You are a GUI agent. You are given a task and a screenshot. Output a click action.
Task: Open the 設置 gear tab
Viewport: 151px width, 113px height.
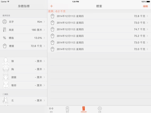pyautogui.click(x=100, y=110)
